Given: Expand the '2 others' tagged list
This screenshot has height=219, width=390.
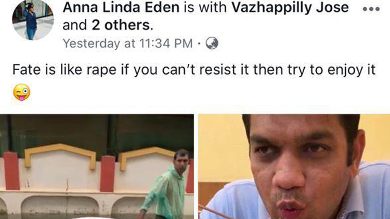Looking at the screenshot, I should [x=121, y=25].
